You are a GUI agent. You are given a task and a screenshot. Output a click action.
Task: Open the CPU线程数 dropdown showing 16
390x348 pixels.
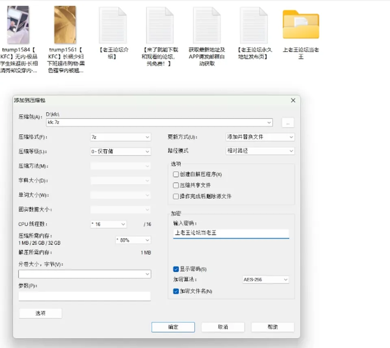coord(108,224)
